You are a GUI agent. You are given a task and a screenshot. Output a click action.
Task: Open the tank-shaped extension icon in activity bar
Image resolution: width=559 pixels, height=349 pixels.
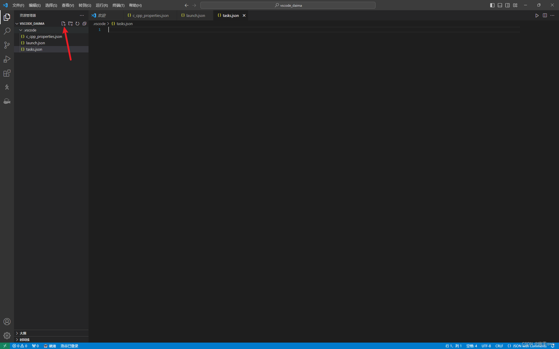(7, 101)
